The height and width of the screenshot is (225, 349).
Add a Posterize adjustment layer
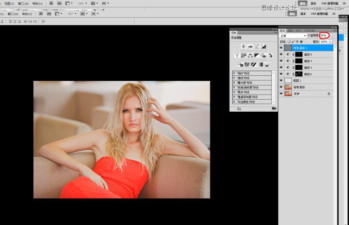click(x=247, y=65)
